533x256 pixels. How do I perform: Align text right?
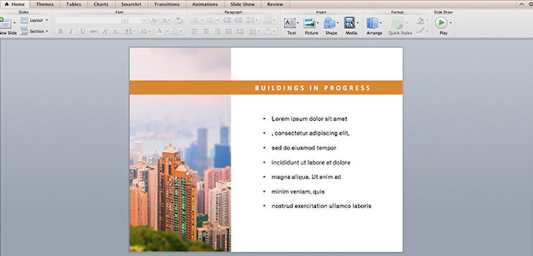click(x=217, y=31)
